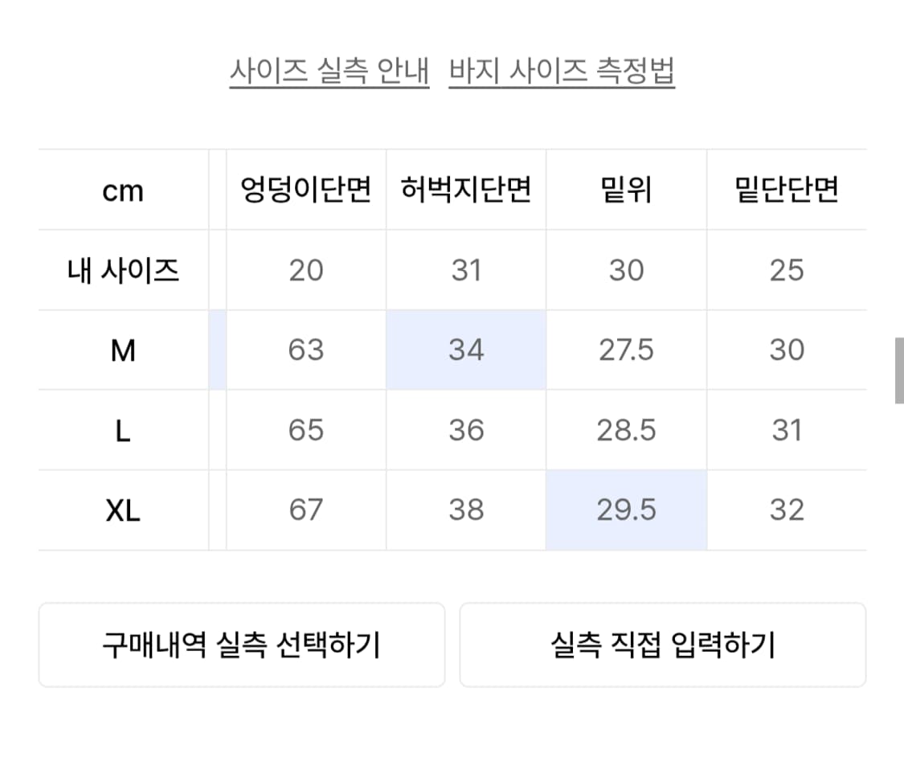The image size is (904, 766).
Task: Select the highlighted 29.5 cell in XL row
Action: point(626,510)
